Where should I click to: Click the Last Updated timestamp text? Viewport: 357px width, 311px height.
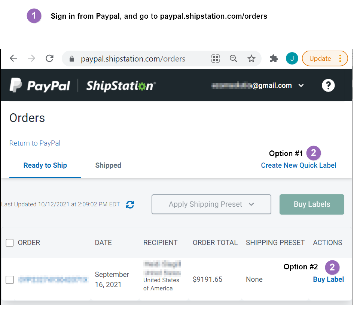[x=61, y=204]
